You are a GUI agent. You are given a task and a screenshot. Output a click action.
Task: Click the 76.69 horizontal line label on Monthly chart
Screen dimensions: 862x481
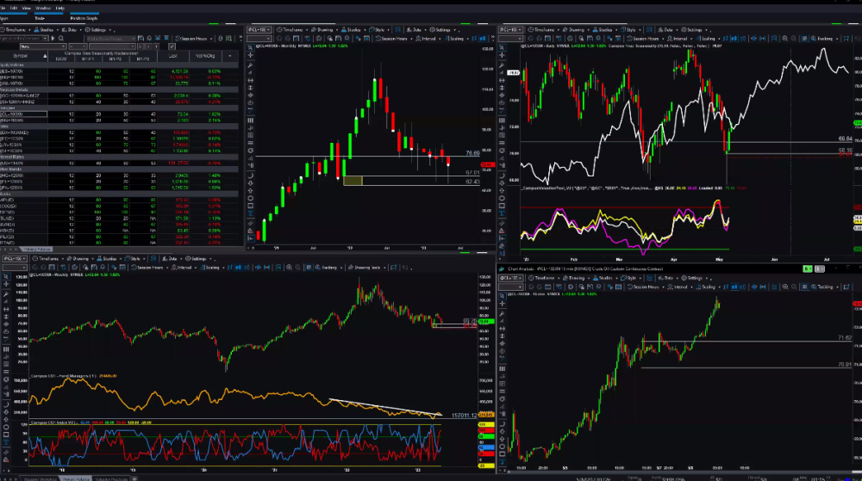(472, 153)
